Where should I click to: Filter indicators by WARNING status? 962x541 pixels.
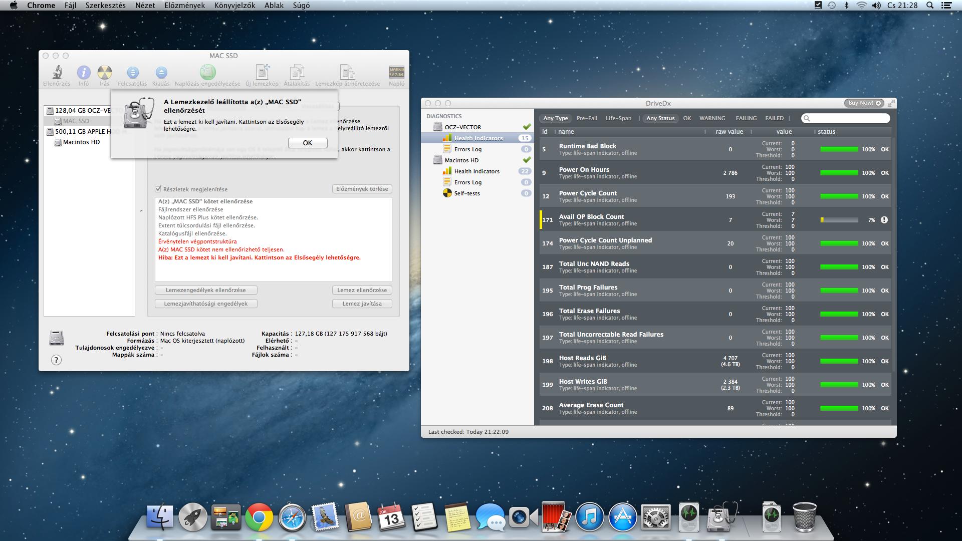(x=712, y=118)
